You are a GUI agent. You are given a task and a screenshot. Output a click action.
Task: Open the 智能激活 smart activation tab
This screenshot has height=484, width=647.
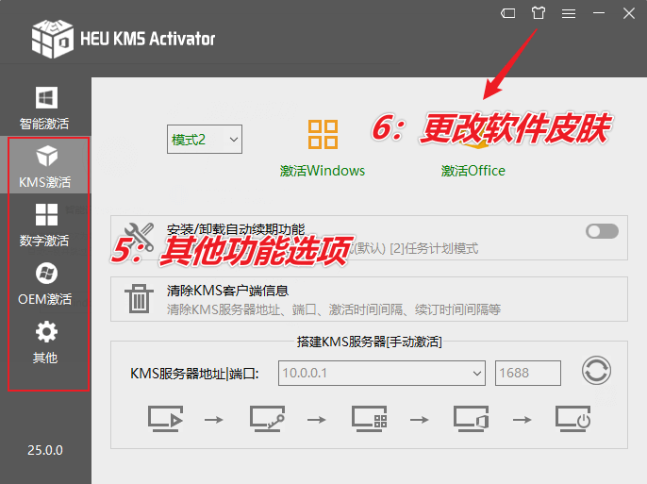(44, 108)
